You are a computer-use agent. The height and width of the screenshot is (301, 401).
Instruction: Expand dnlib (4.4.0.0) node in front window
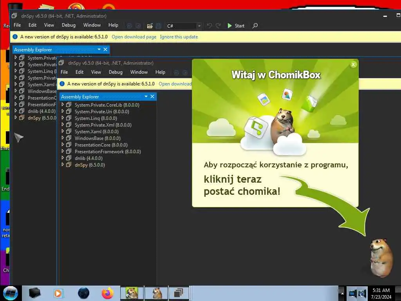pyautogui.click(x=62, y=158)
